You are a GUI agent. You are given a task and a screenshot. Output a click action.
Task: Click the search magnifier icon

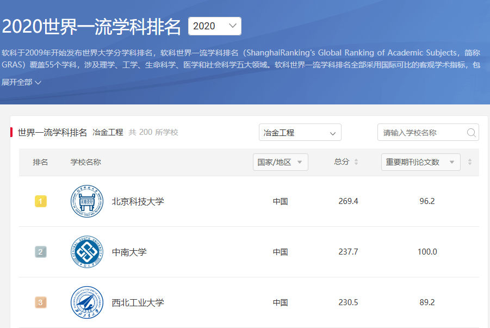pyautogui.click(x=472, y=133)
